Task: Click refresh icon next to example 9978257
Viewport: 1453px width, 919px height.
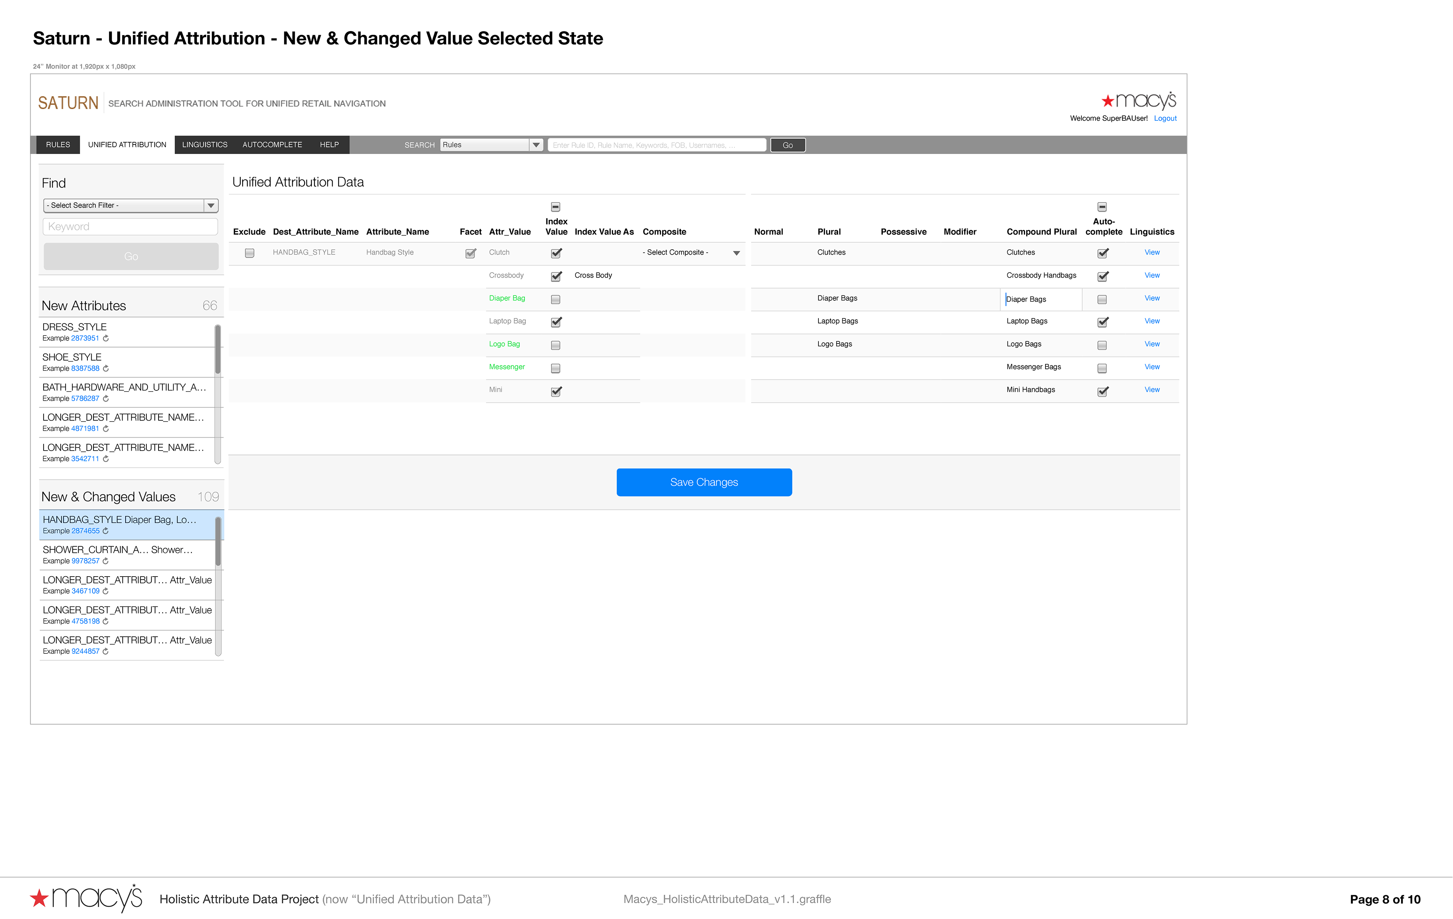Action: click(106, 561)
